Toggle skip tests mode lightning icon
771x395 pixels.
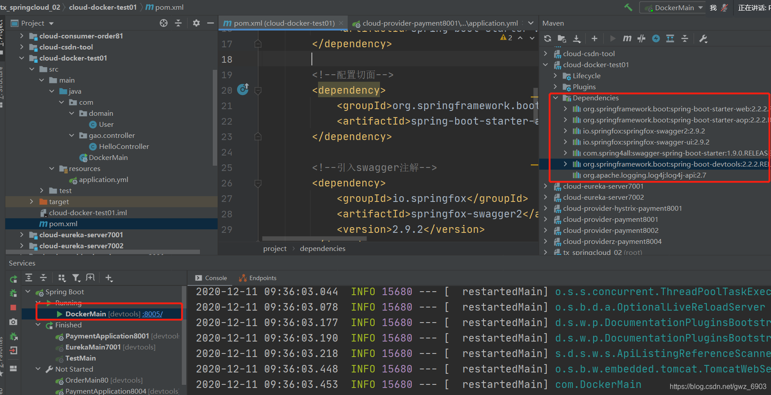tap(656, 38)
